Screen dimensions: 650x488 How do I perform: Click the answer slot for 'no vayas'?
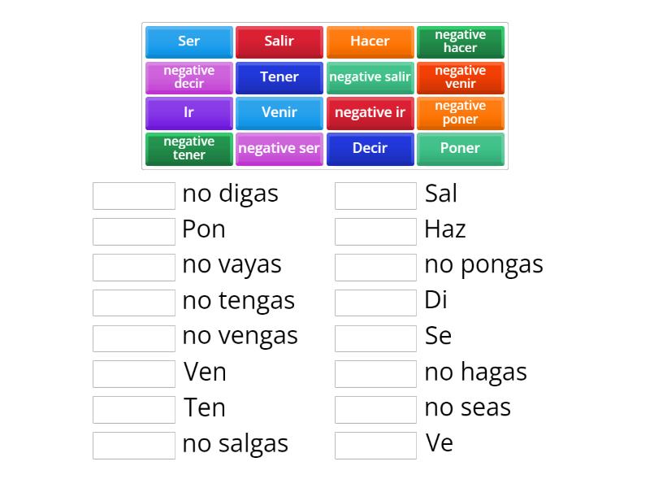[x=134, y=267]
